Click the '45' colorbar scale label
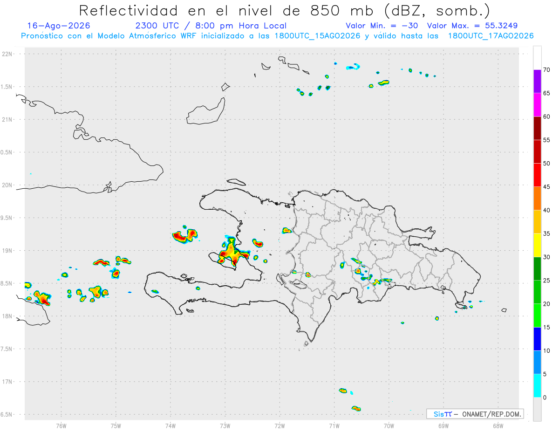The height and width of the screenshot is (432, 559). pyautogui.click(x=547, y=187)
